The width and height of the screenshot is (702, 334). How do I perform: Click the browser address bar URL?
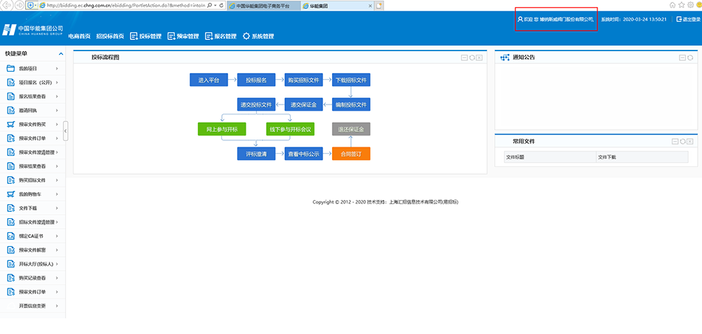tap(126, 6)
